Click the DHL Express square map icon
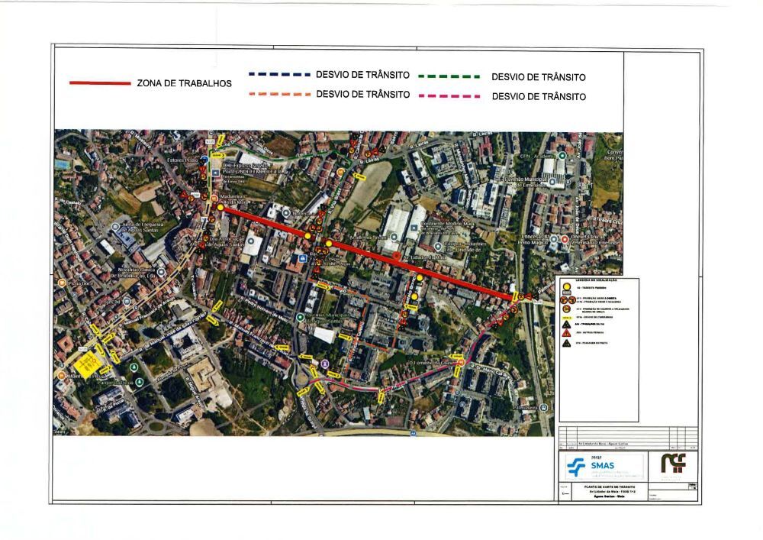Screen dimensions: 763x540 coord(216,173)
